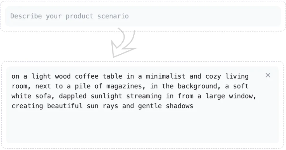Place cursor on the word 'magazines'
Viewport: 286px width, 150px height.
(x=124, y=86)
